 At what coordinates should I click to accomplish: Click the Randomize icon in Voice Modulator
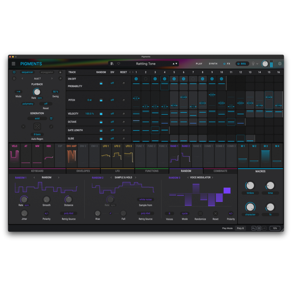[200, 214]
